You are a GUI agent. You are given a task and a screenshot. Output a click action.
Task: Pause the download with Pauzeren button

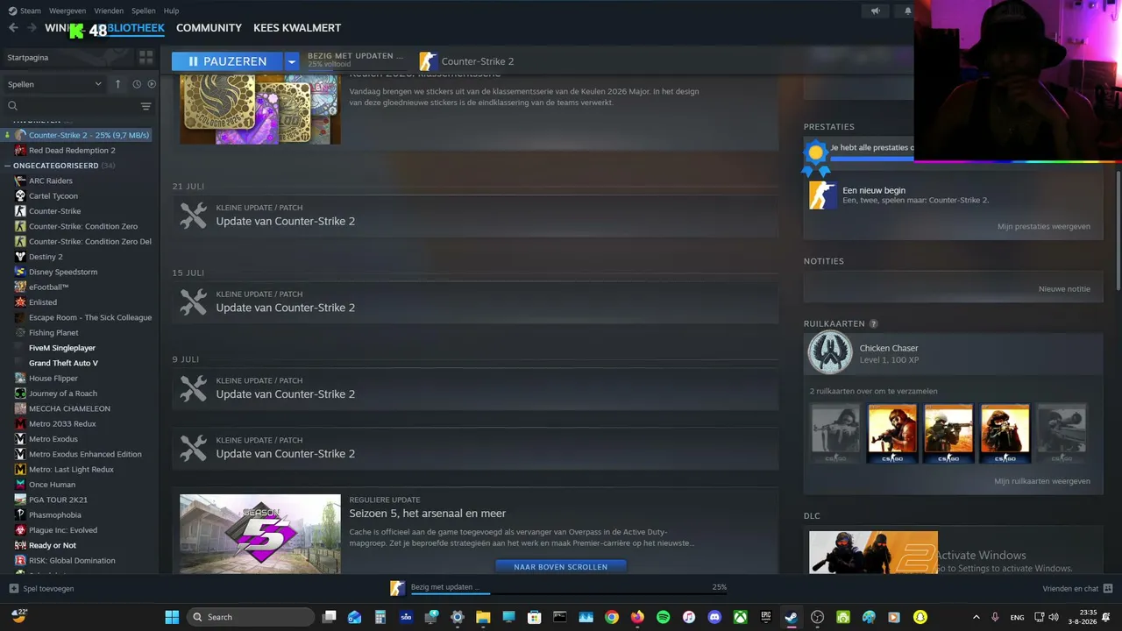[227, 61]
